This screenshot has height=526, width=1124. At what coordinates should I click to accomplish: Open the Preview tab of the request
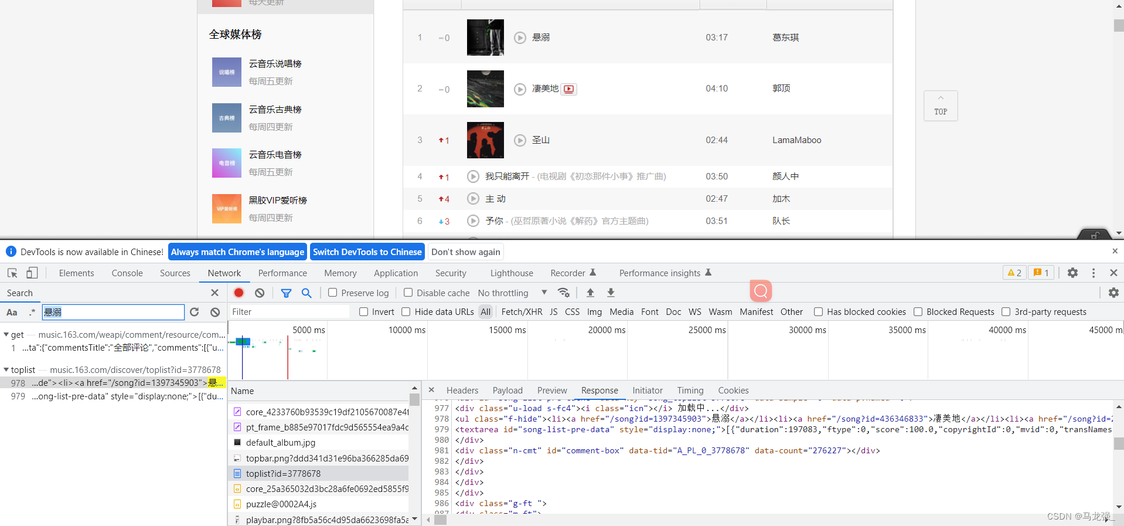click(552, 391)
